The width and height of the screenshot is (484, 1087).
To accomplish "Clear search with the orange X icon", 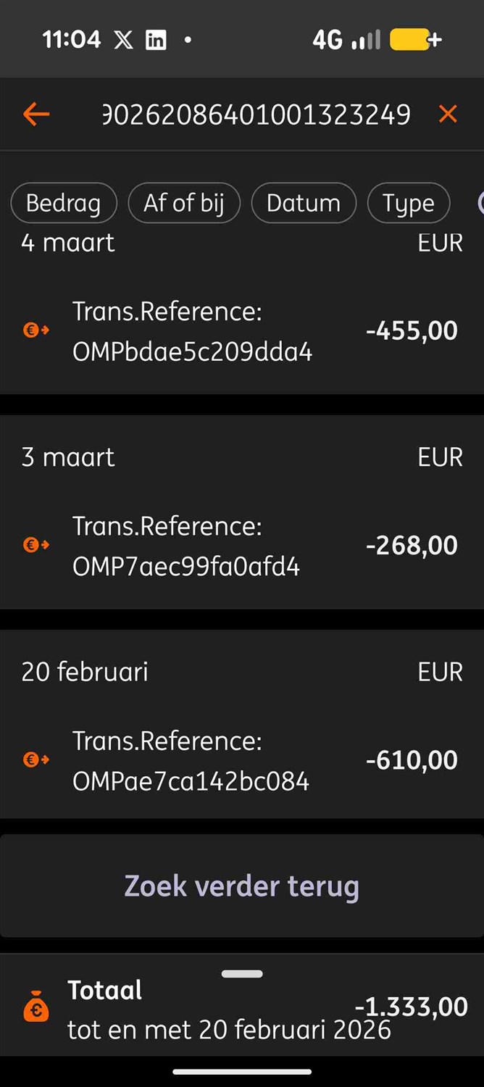I will point(448,114).
